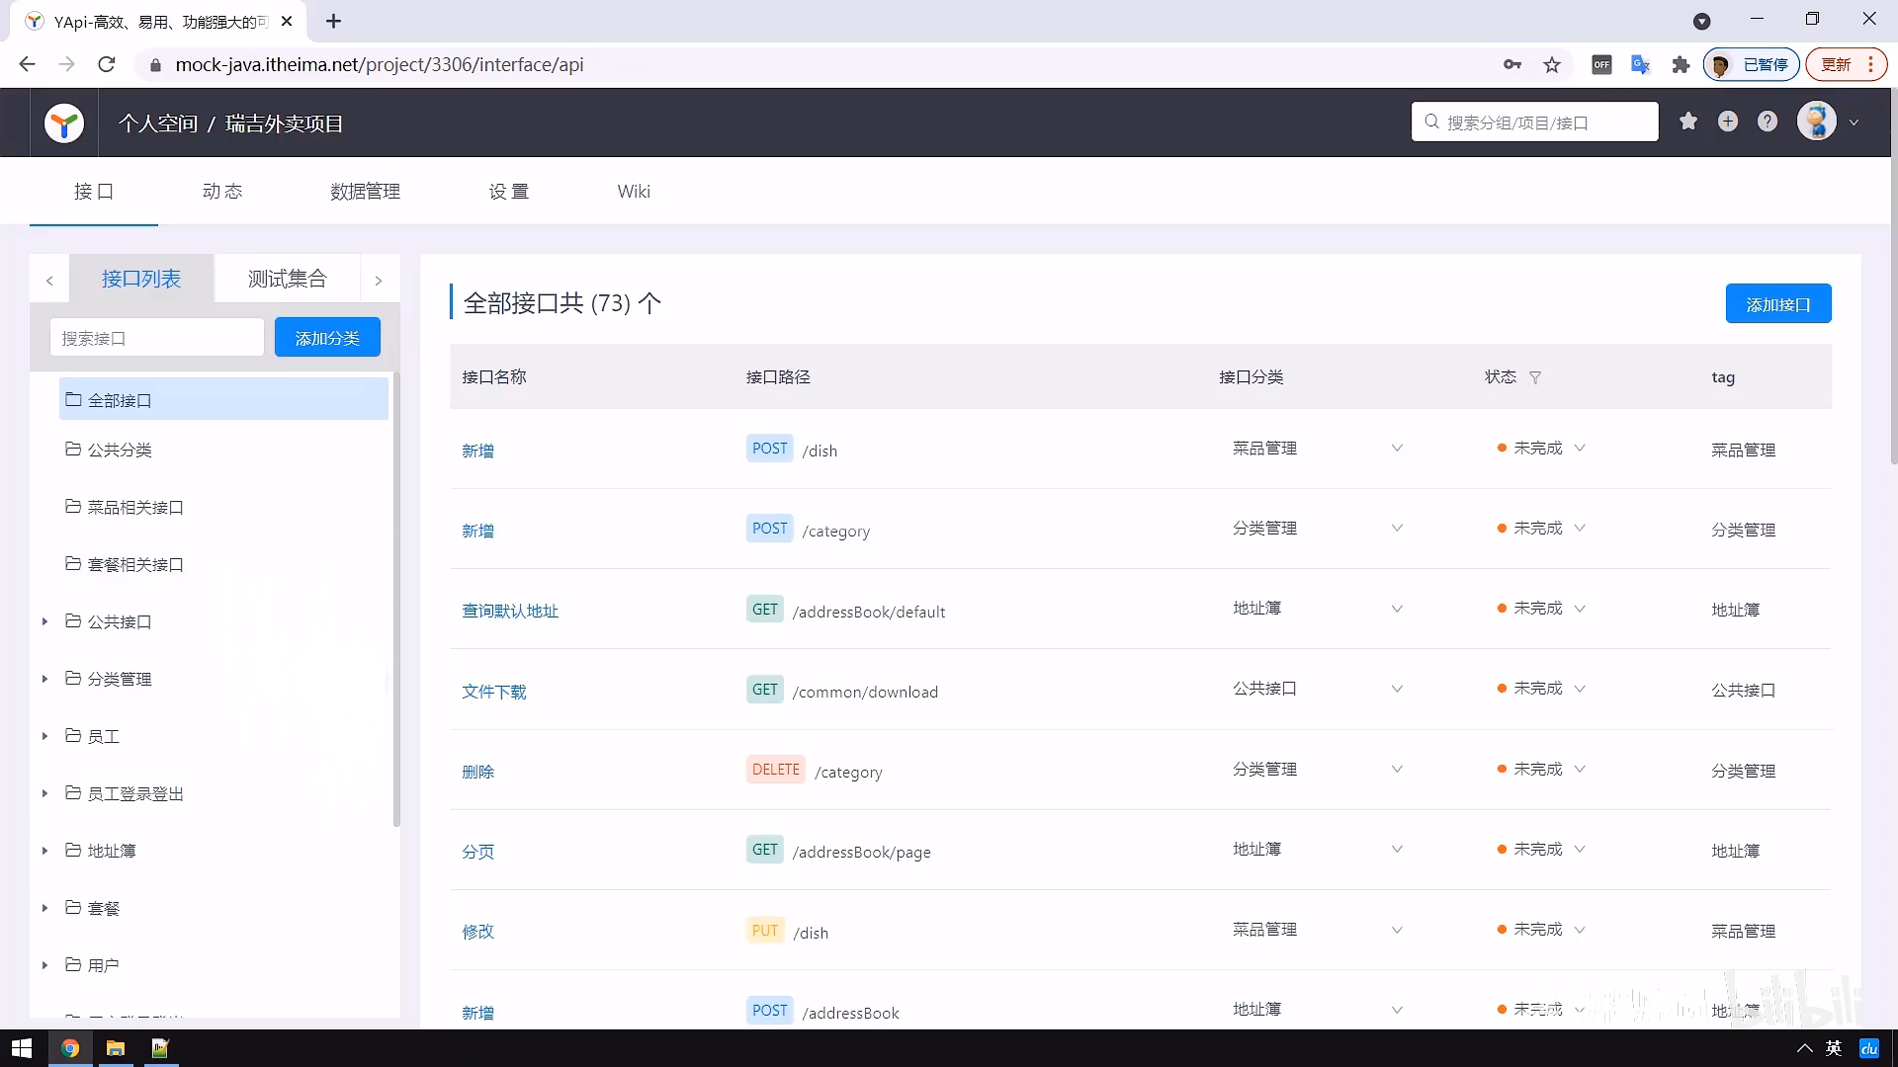Screen dimensions: 1898x1067
Task: Show hidden tray icons arrow
Action: [1805, 1048]
